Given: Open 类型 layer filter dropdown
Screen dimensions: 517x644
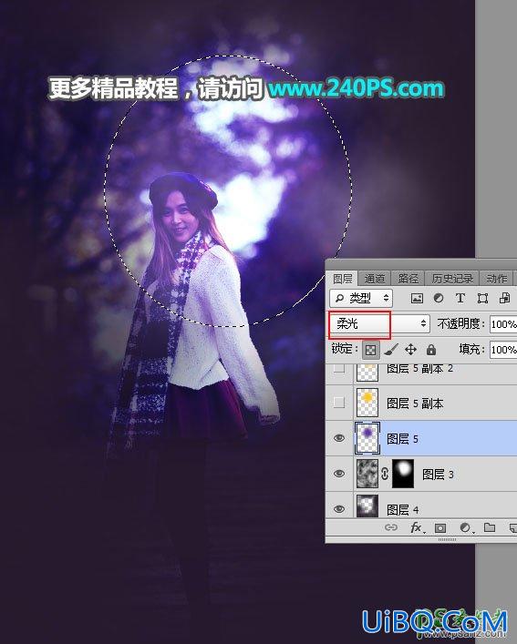Looking at the screenshot, I should click(x=361, y=298).
